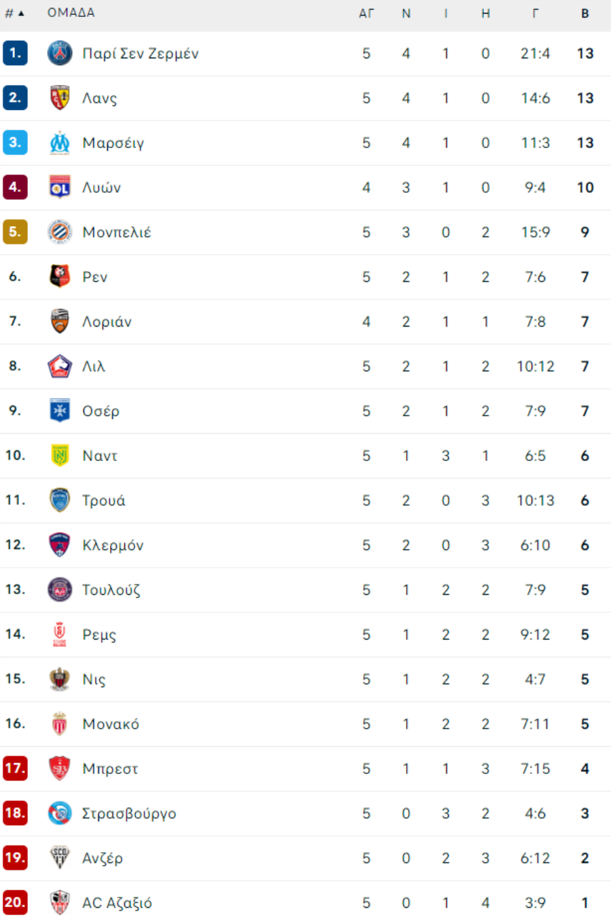Click the Monaco club badge
Image resolution: width=611 pixels, height=922 pixels.
pos(60,724)
